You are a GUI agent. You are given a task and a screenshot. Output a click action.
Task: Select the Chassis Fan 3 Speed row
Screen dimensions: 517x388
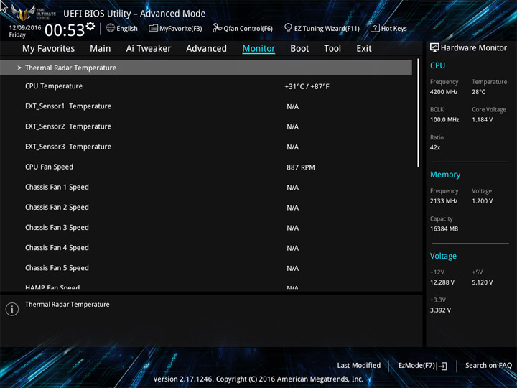tap(206, 228)
